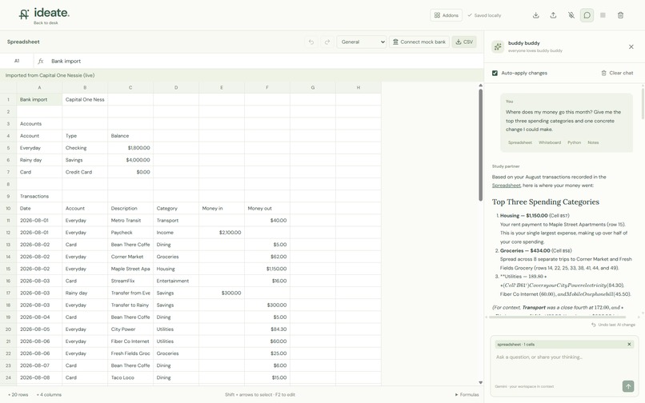Click Connect mock bank button
The image size is (645, 403).
coord(419,42)
